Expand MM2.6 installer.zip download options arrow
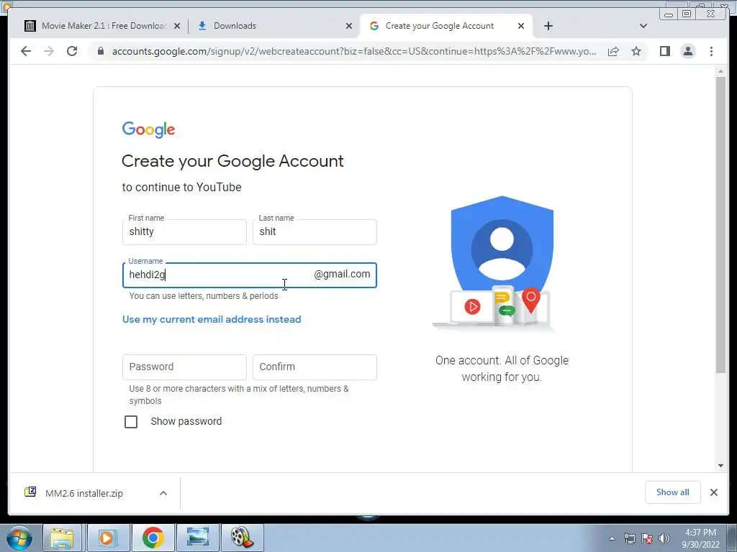Viewport: 737px width, 552px height. [x=163, y=493]
